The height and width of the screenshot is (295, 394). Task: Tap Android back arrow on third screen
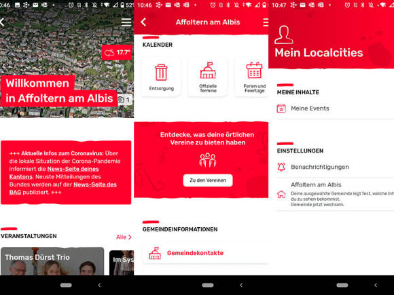tap(376, 285)
